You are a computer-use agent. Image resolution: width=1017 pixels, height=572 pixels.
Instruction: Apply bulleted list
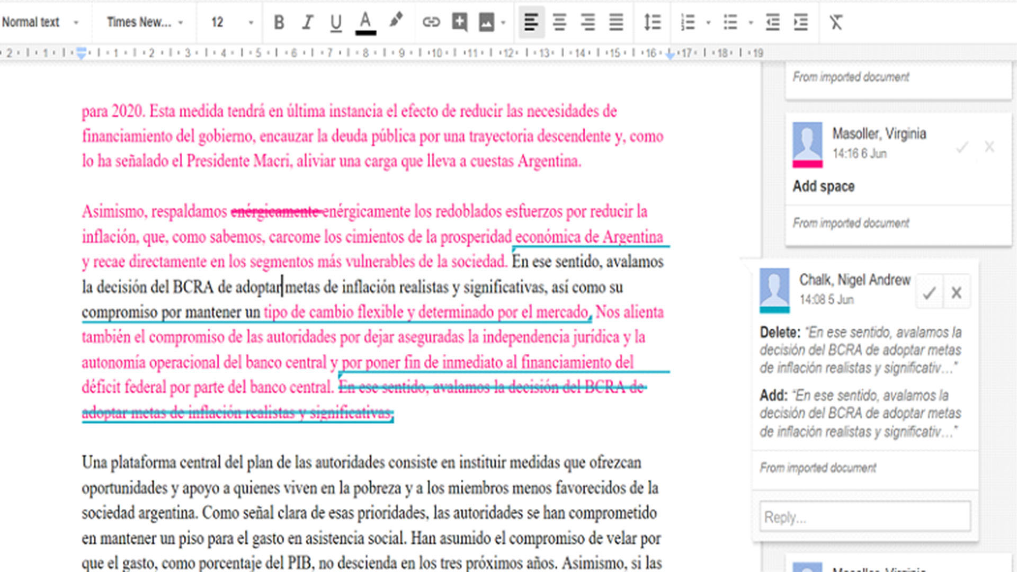(x=730, y=22)
